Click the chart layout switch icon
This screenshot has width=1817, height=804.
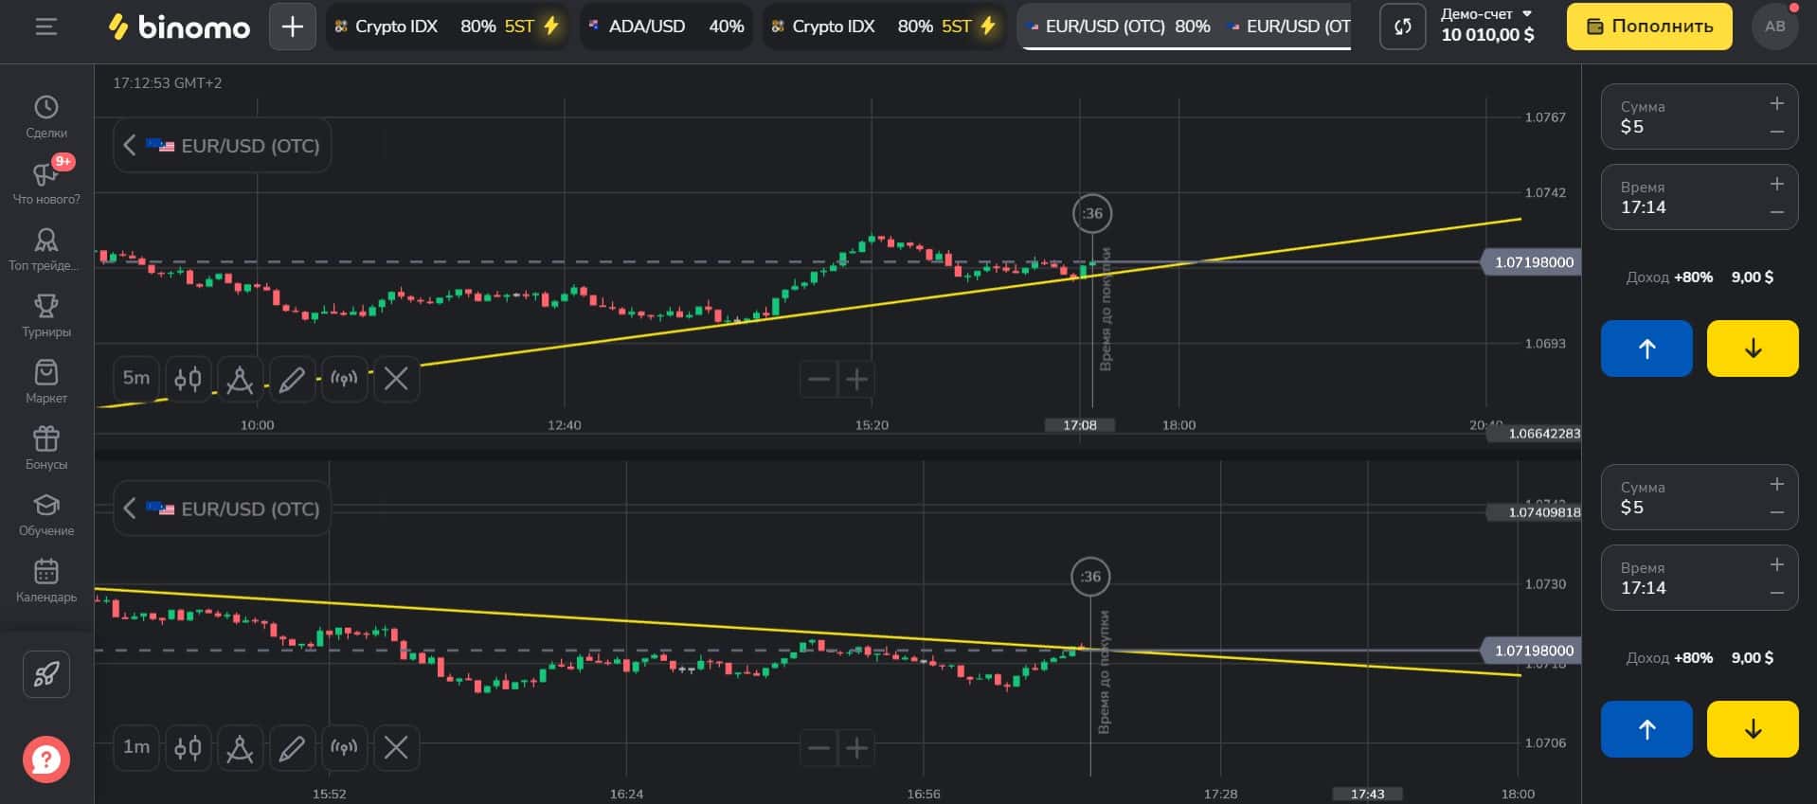[x=1402, y=27]
